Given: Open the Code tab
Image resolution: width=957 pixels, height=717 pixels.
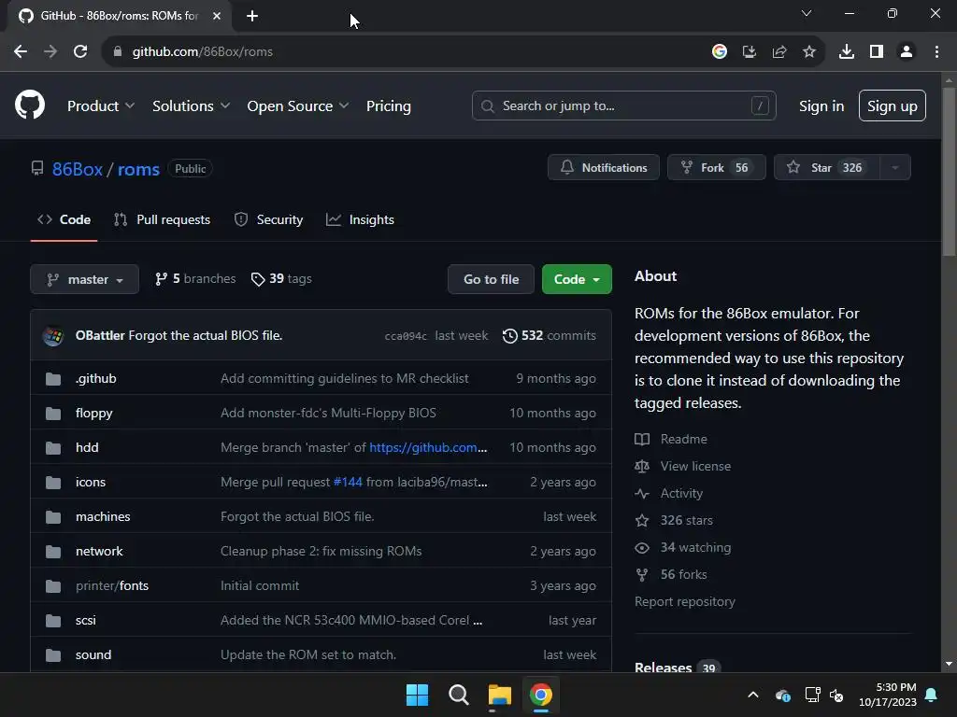Looking at the screenshot, I should tap(64, 219).
